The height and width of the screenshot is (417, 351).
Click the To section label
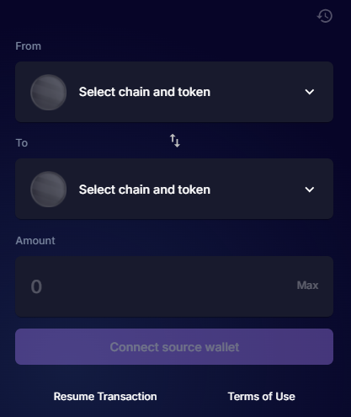(22, 143)
